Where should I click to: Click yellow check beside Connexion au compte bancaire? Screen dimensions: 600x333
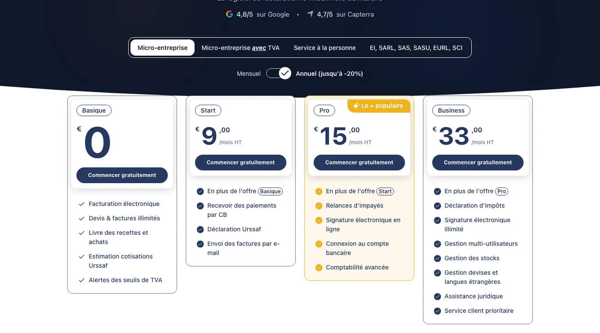[319, 244]
